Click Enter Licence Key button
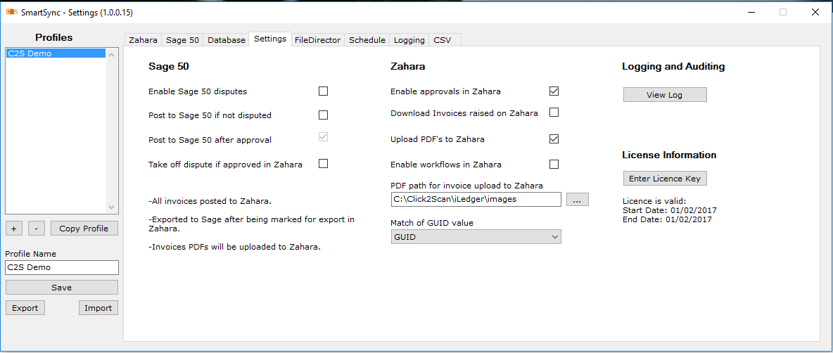833x353 pixels. [665, 179]
